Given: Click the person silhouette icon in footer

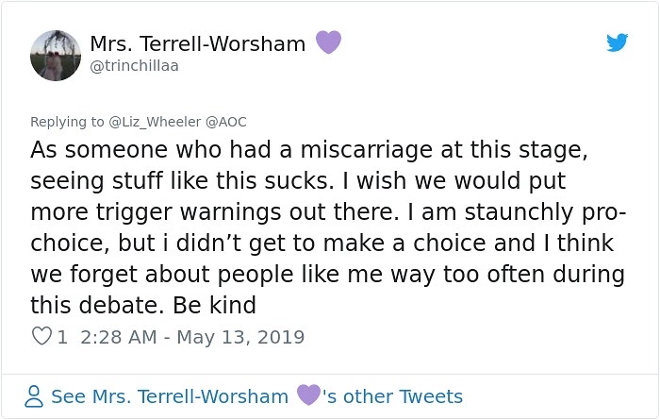Looking at the screenshot, I should (x=35, y=396).
